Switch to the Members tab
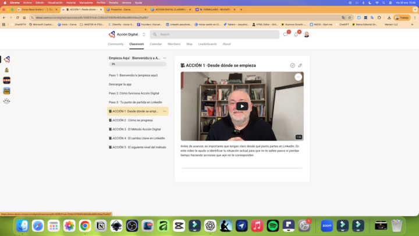This screenshot has height=236, width=419. [174, 44]
